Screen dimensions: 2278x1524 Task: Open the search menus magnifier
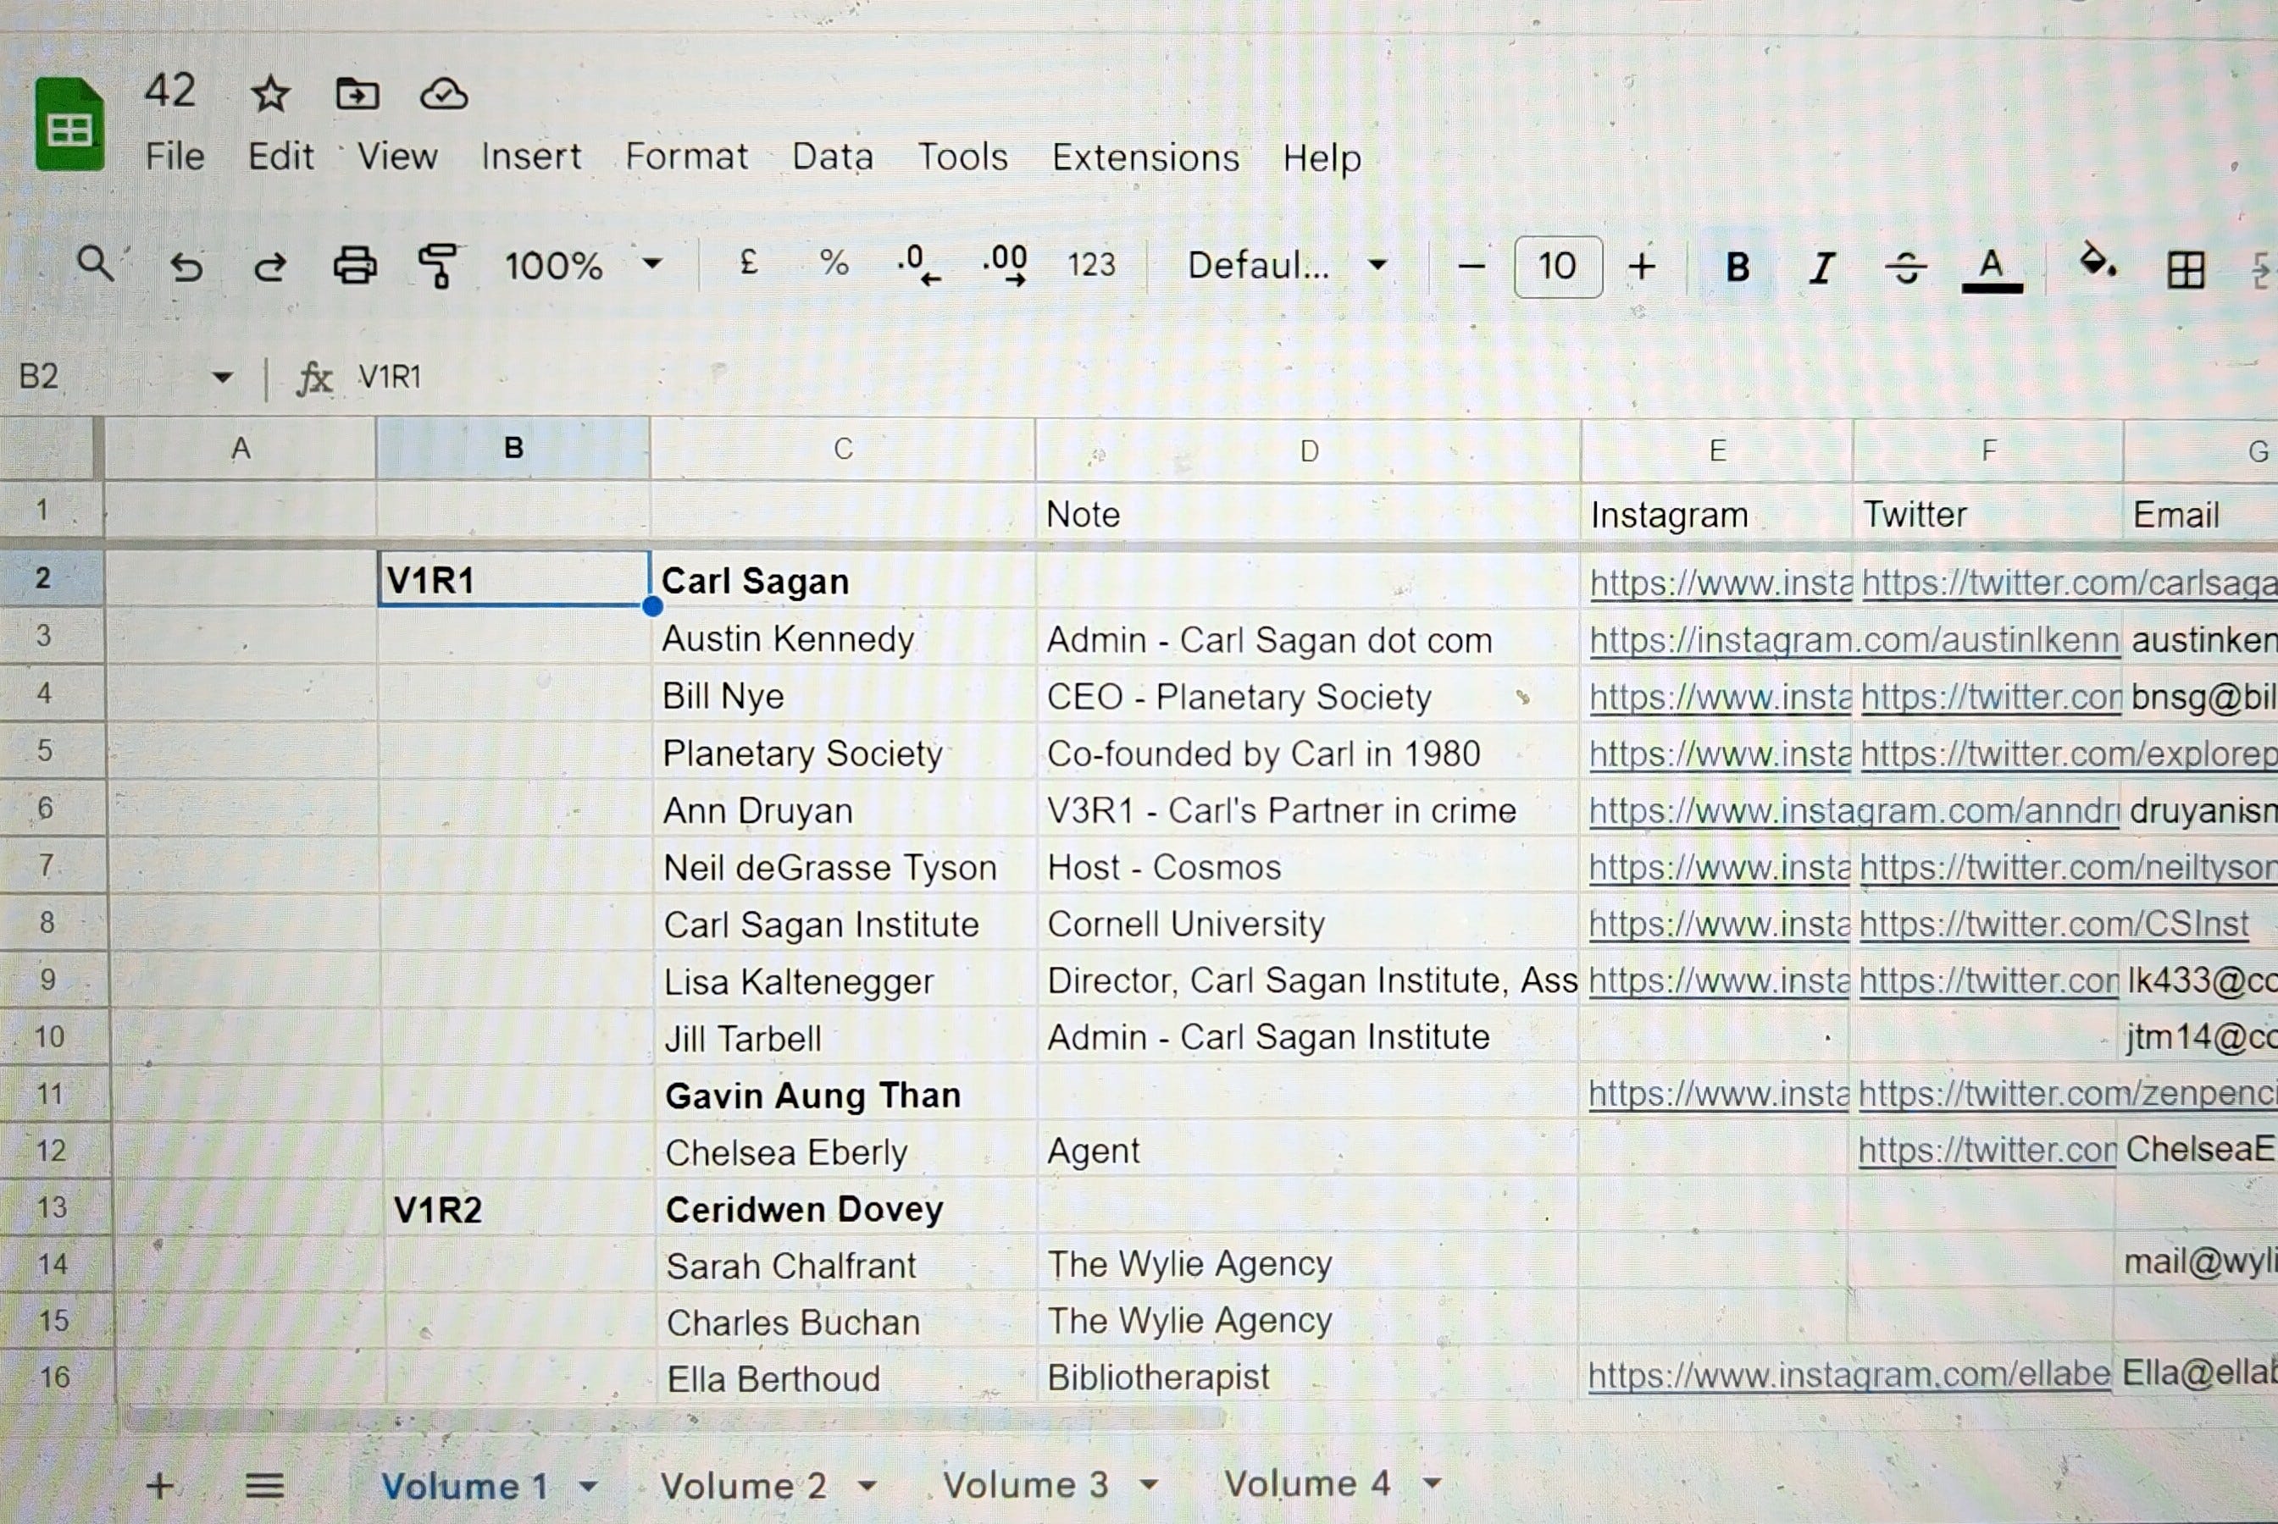[95, 263]
